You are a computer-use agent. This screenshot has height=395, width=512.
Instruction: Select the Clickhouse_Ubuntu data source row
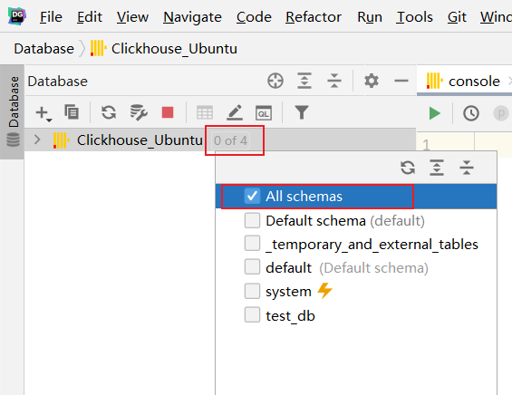pos(220,140)
